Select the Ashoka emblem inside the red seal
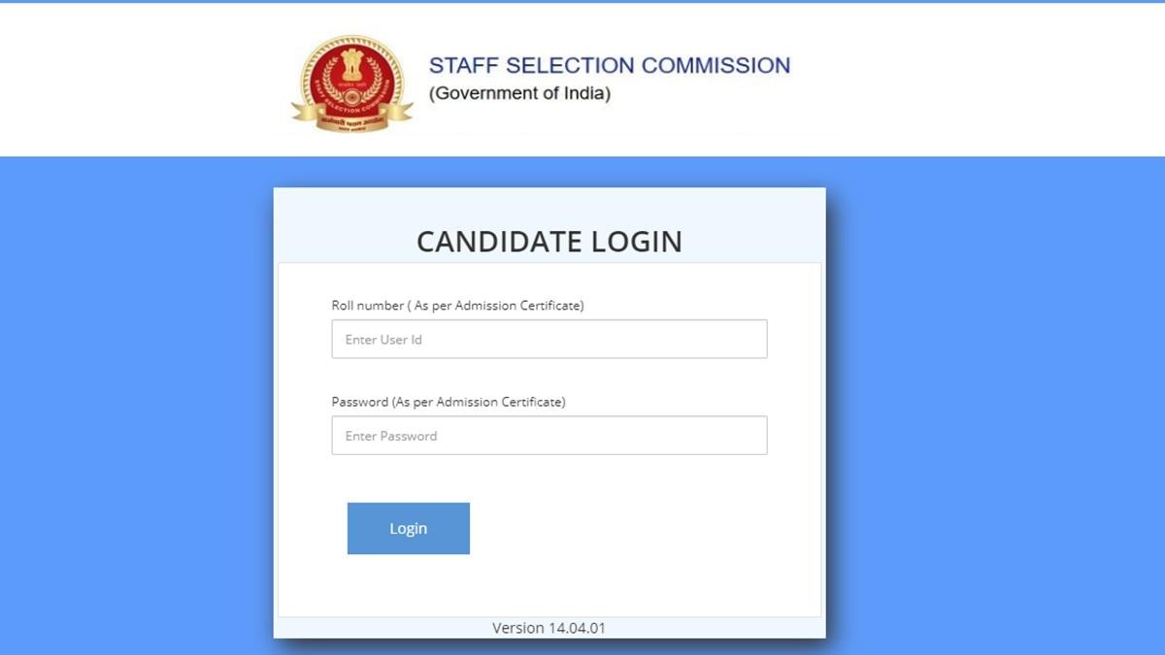This screenshot has width=1165, height=655. tap(351, 66)
